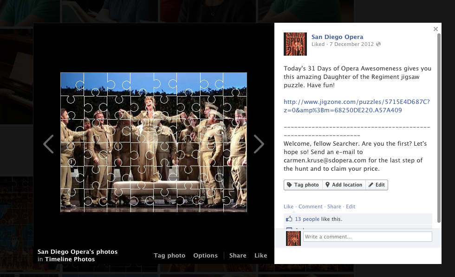
Task: Like the photo via the Like link under post
Action: (288, 206)
